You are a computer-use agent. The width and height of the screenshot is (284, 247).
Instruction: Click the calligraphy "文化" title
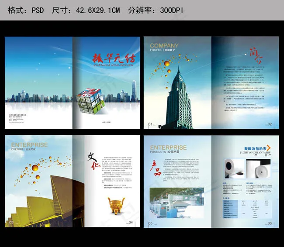94,161
